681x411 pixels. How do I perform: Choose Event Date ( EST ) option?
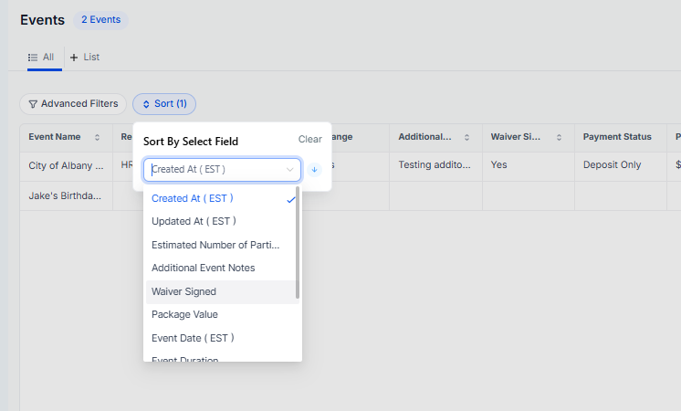[193, 338]
